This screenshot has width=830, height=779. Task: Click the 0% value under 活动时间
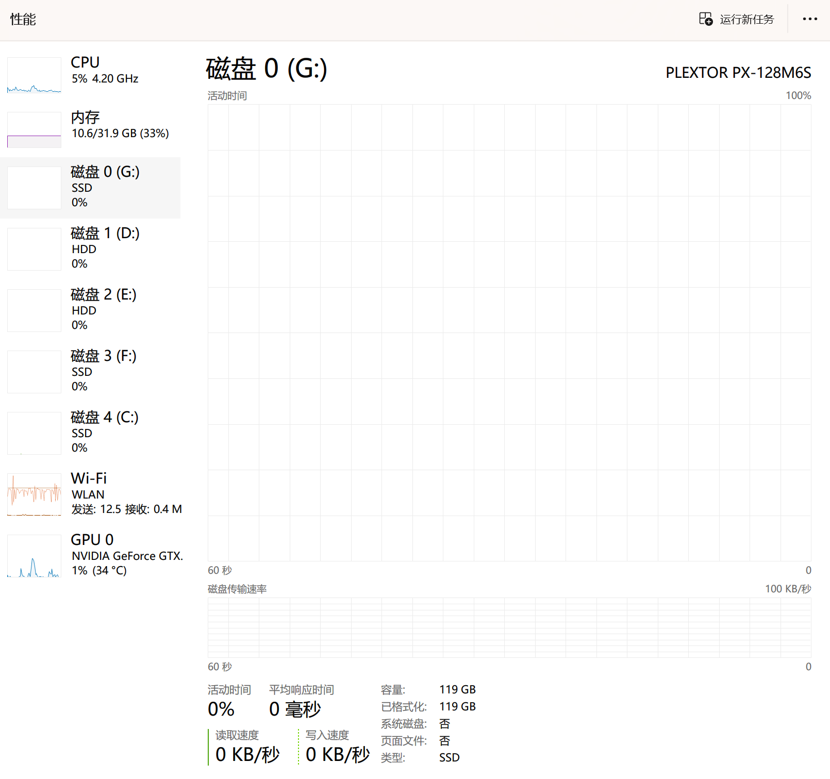point(221,709)
